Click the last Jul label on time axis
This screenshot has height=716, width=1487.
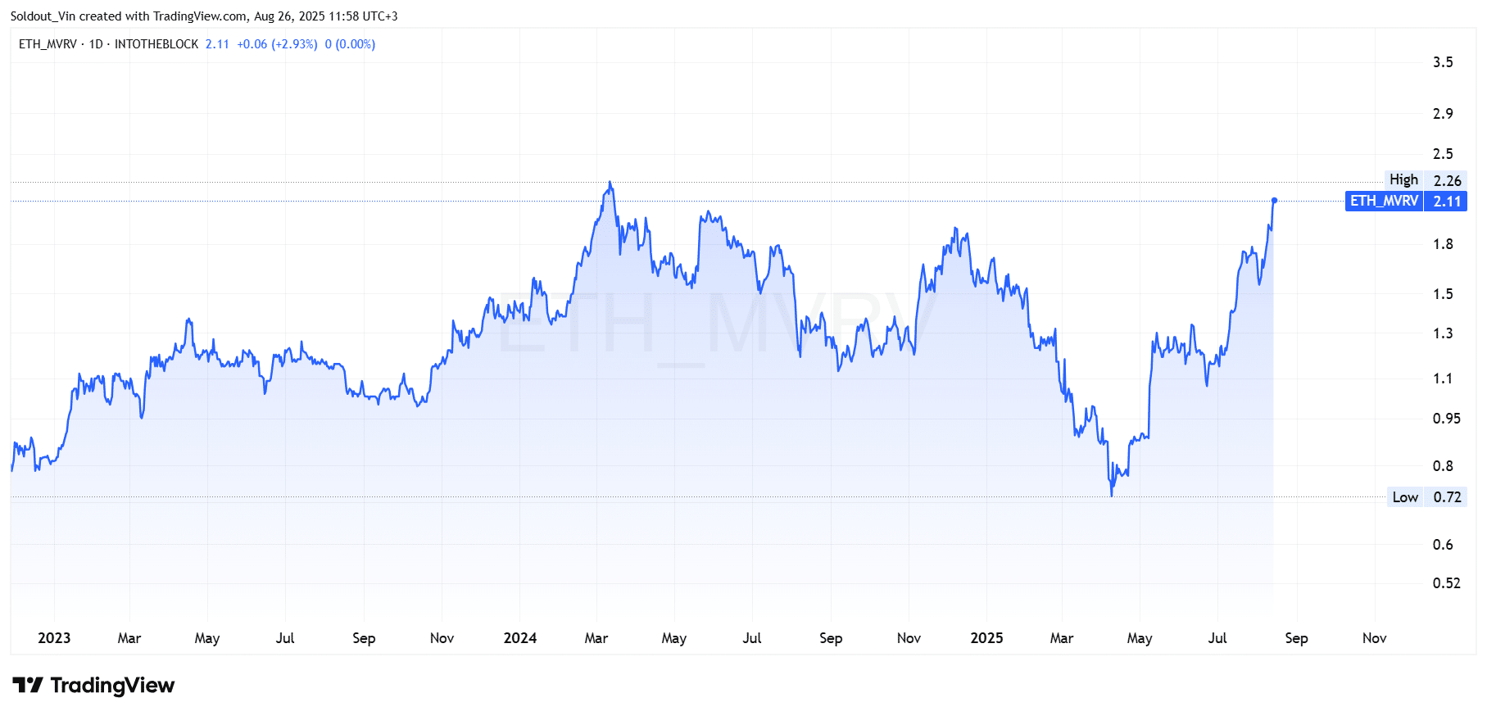1217,638
